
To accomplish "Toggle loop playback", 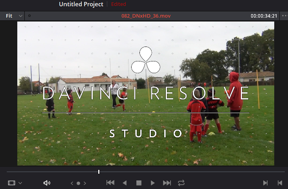I will tap(181, 183).
